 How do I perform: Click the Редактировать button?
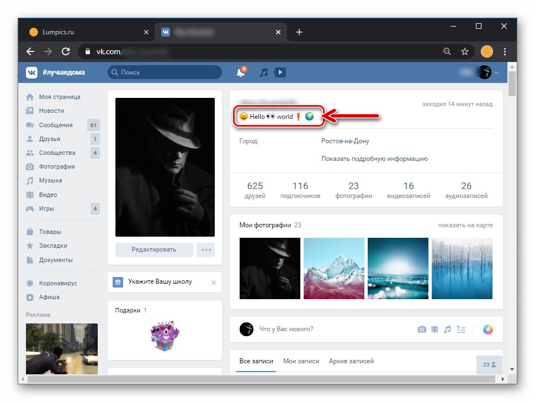(154, 250)
